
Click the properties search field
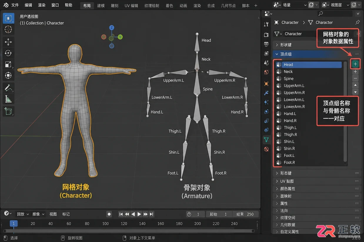335,13
